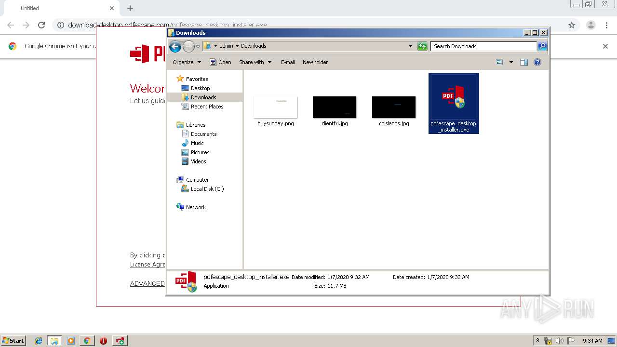
Task: Open Share with dropdown
Action: point(255,62)
